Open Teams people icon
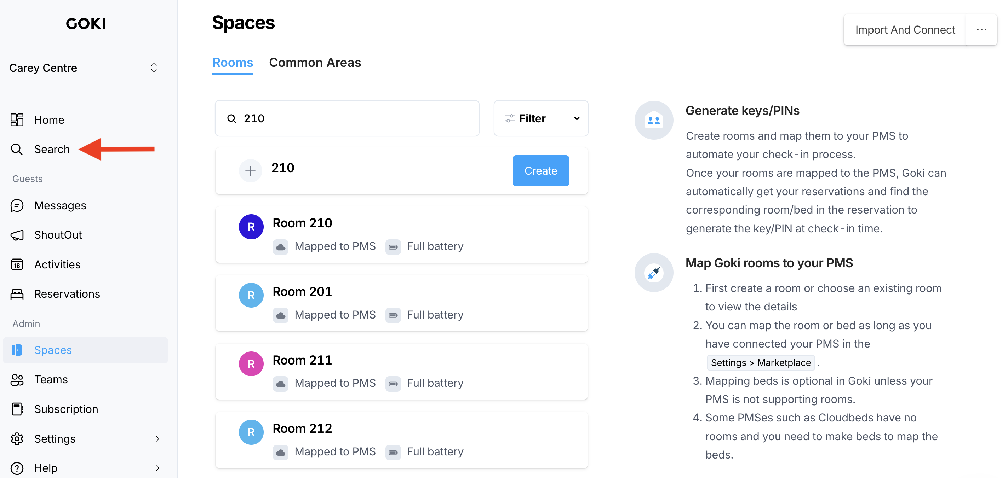This screenshot has width=1008, height=478. [17, 379]
